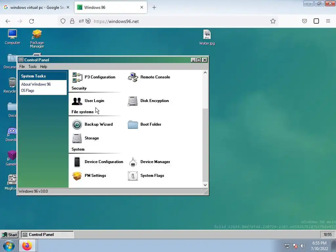Click the volume icon in system tray
The image size is (336, 252).
pos(303,246)
